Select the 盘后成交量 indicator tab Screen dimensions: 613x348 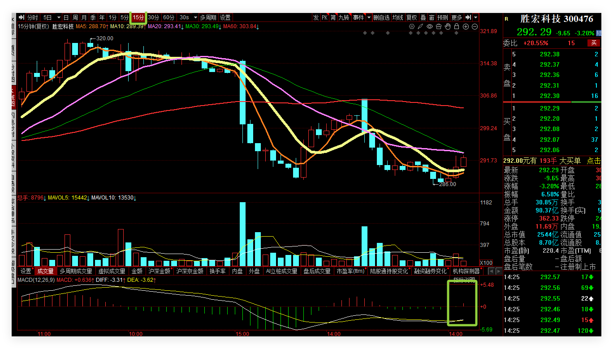click(x=317, y=271)
